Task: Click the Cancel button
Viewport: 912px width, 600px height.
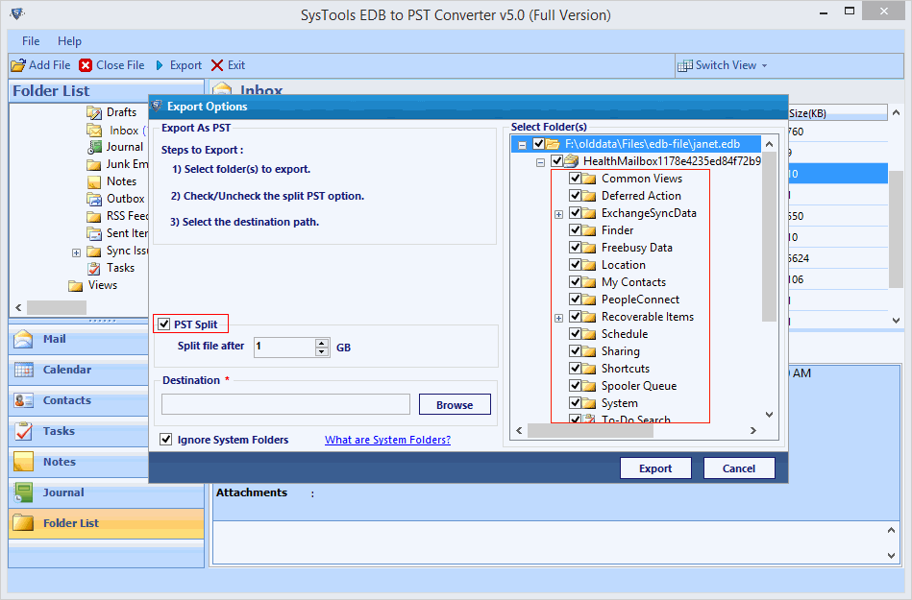Action: tap(739, 468)
